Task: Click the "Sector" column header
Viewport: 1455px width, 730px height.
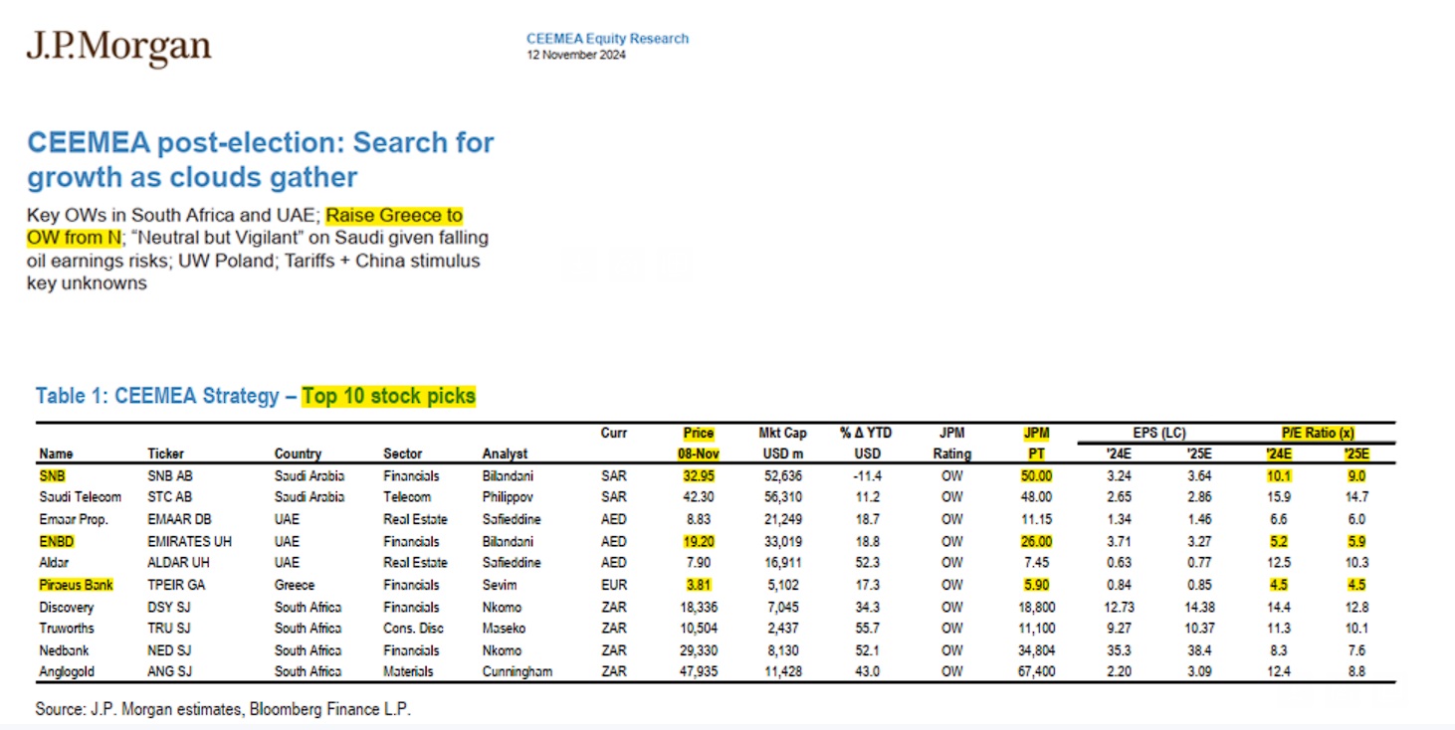Action: (403, 454)
